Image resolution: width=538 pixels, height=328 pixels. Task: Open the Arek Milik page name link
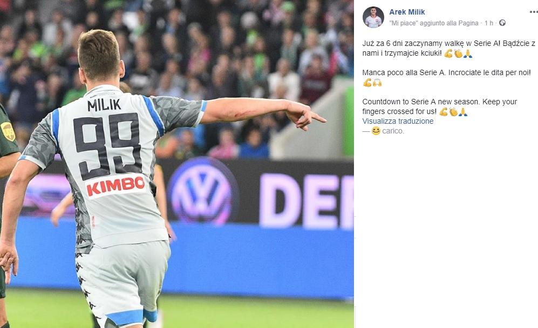(x=407, y=12)
